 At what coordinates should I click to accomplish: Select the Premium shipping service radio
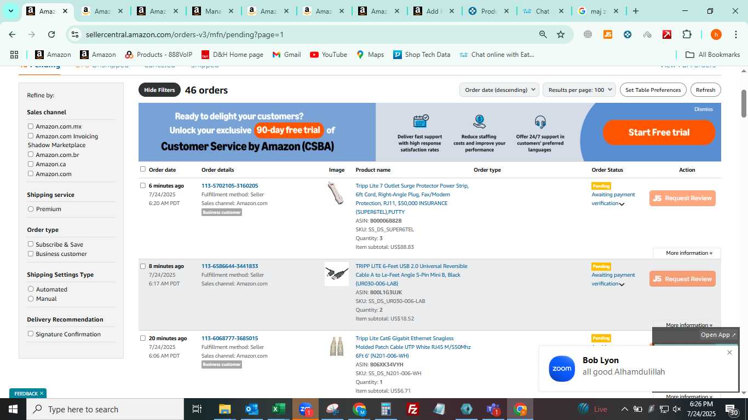(31, 209)
